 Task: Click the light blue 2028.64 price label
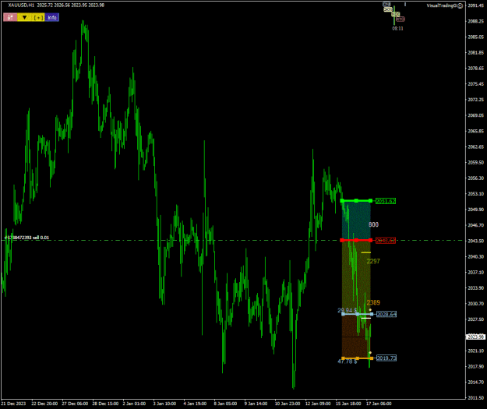click(x=386, y=314)
